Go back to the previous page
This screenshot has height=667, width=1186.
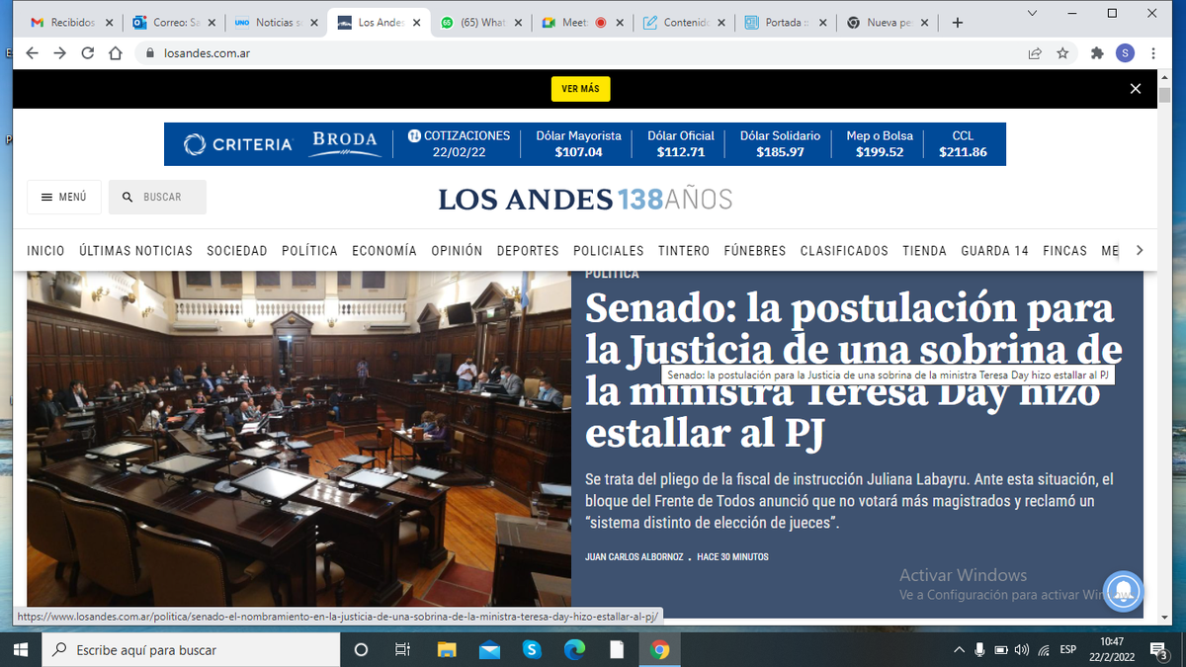32,53
